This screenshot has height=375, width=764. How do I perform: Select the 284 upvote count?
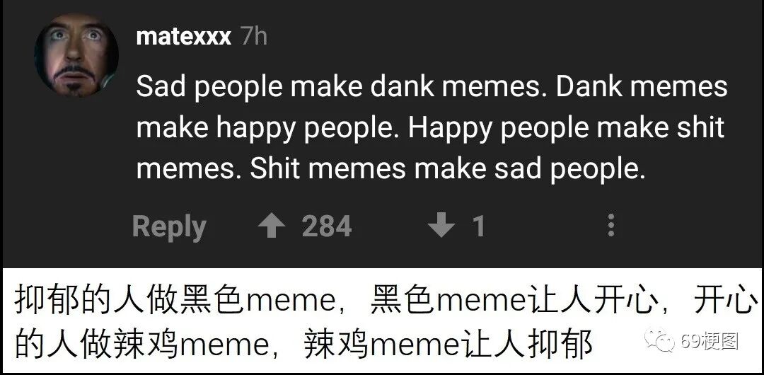tap(326, 226)
